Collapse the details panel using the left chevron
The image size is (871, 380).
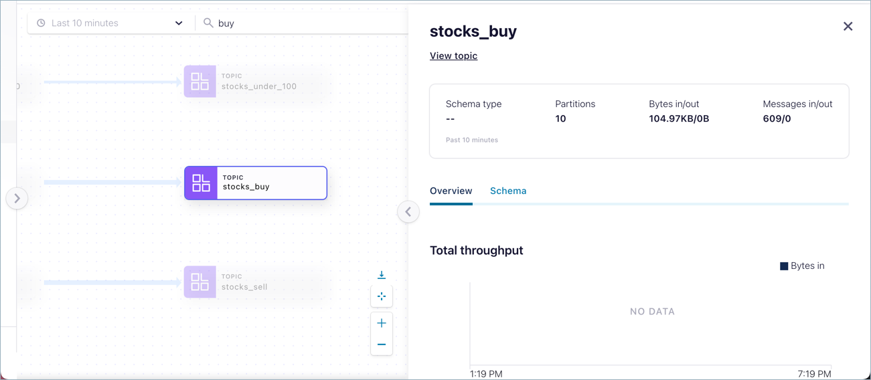tap(408, 212)
